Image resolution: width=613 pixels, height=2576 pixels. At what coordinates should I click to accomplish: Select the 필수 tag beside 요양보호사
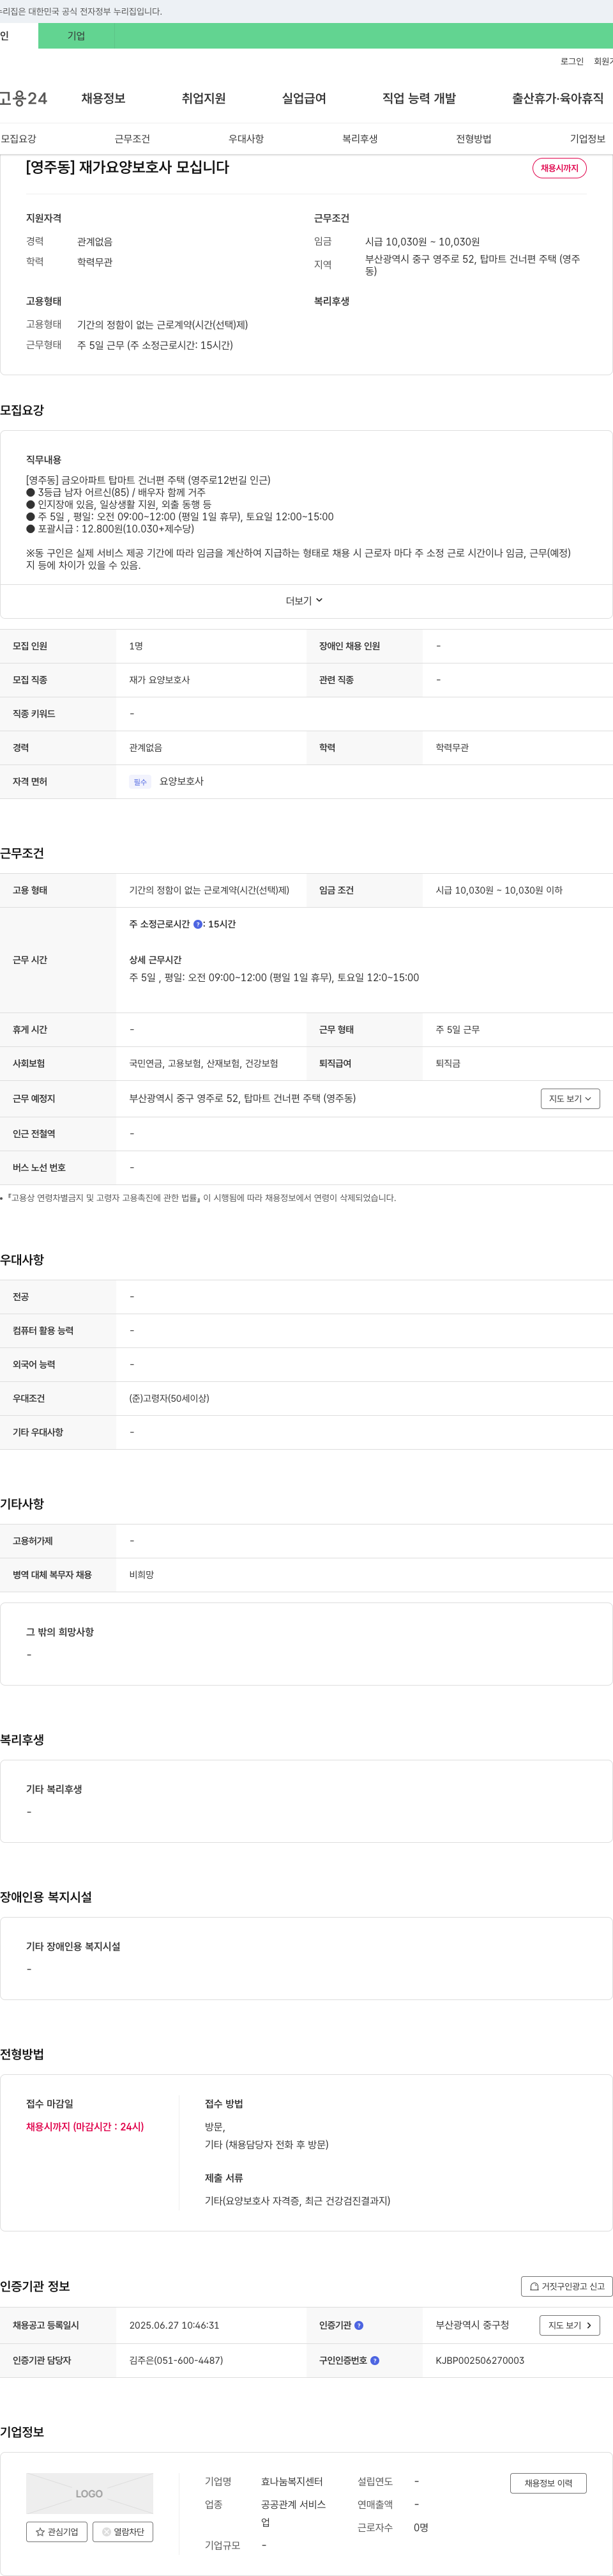pyautogui.click(x=140, y=782)
